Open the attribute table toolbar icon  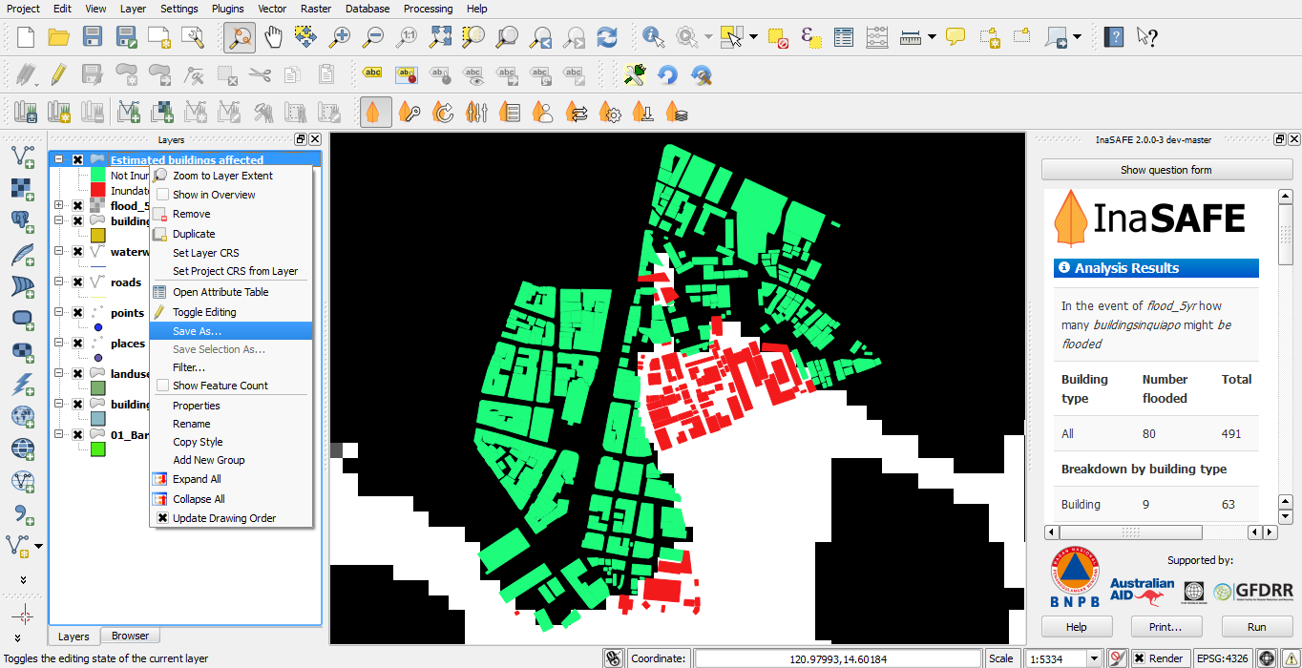coord(844,37)
